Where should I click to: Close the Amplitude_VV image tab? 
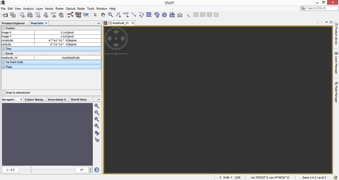133,23
